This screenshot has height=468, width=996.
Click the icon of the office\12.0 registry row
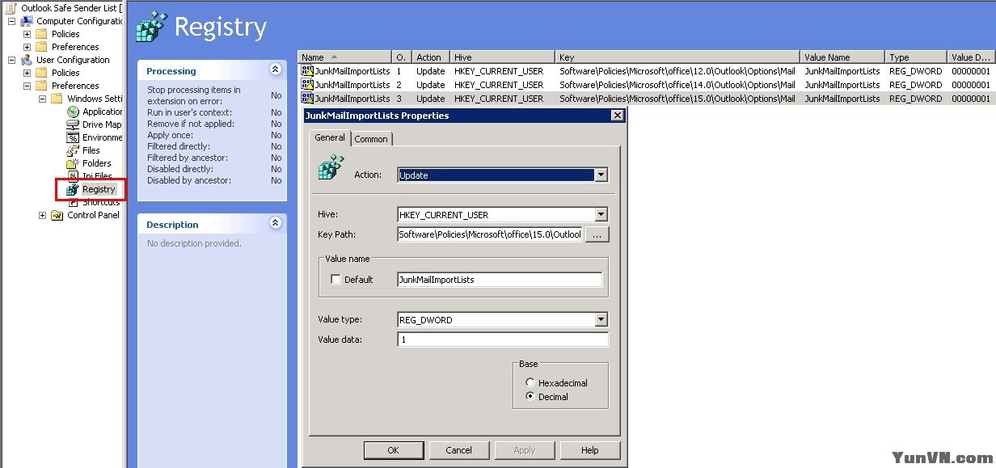point(307,71)
